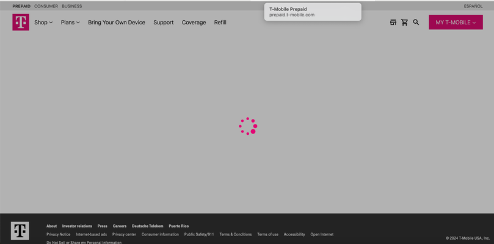The height and width of the screenshot is (244, 494).
Task: Open the Deutsche Telekom footer link
Action: click(147, 226)
